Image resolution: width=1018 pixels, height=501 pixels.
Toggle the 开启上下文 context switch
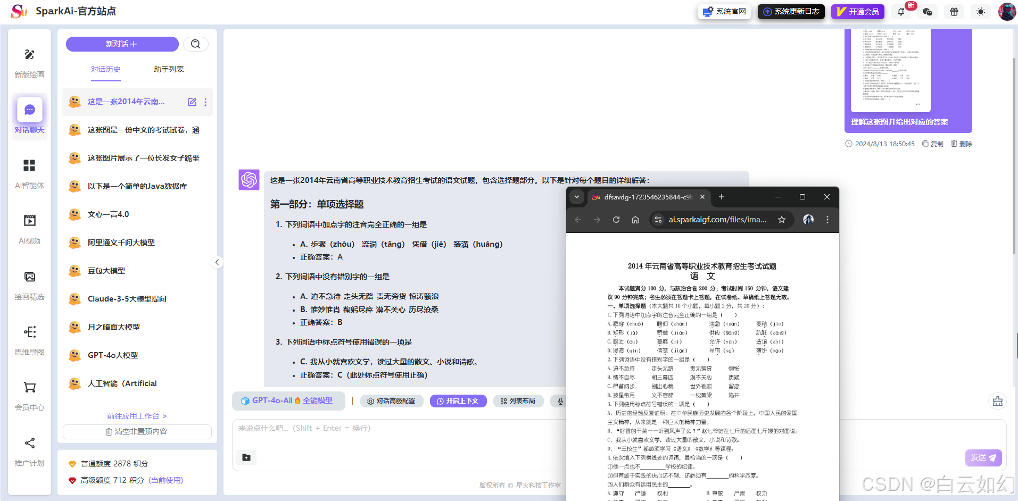coord(458,401)
